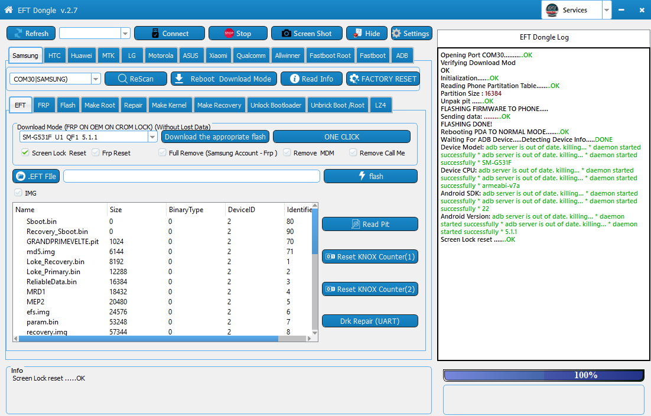Click the Reboot Download Mode arrow icon

coord(179,79)
